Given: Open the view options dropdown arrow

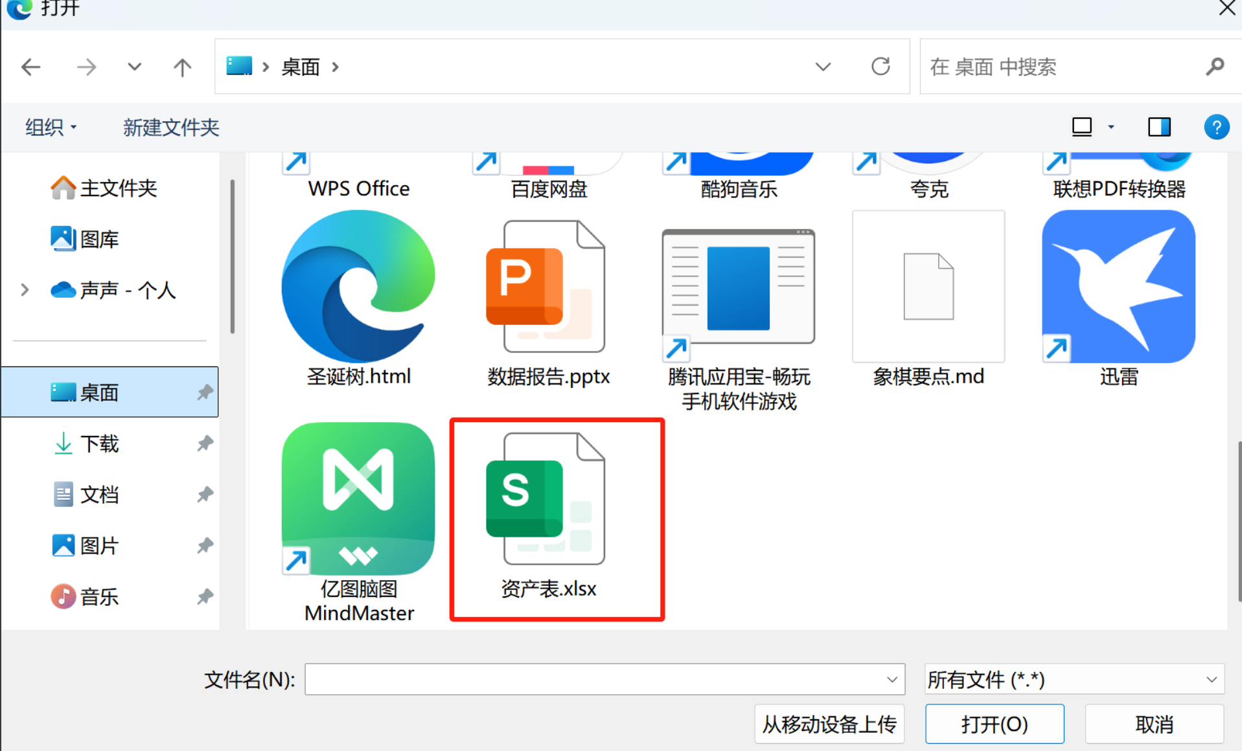Looking at the screenshot, I should (1111, 127).
